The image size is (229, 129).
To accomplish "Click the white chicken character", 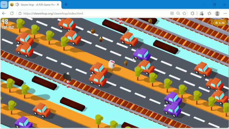I will [112, 64].
